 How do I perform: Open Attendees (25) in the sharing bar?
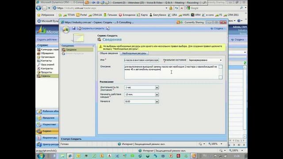tap(136, 3)
